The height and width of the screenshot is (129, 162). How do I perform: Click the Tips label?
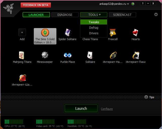click(152, 97)
